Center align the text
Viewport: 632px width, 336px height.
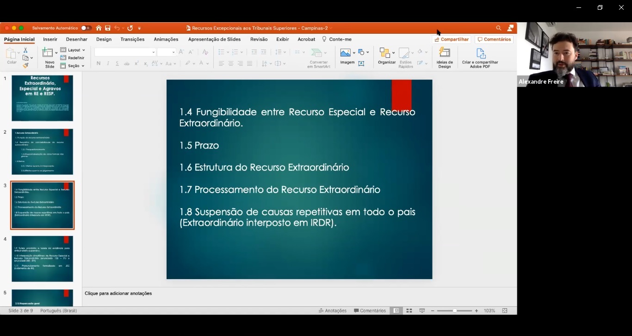pyautogui.click(x=231, y=63)
